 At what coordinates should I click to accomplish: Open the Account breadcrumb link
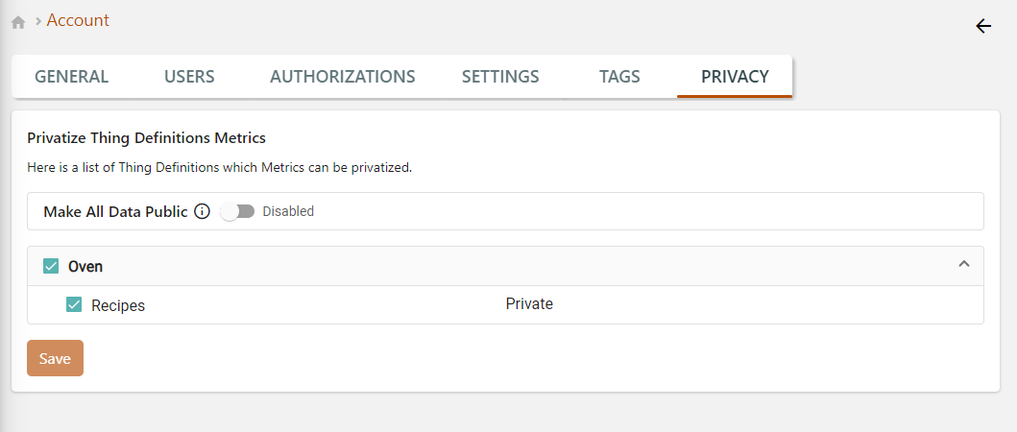(78, 20)
